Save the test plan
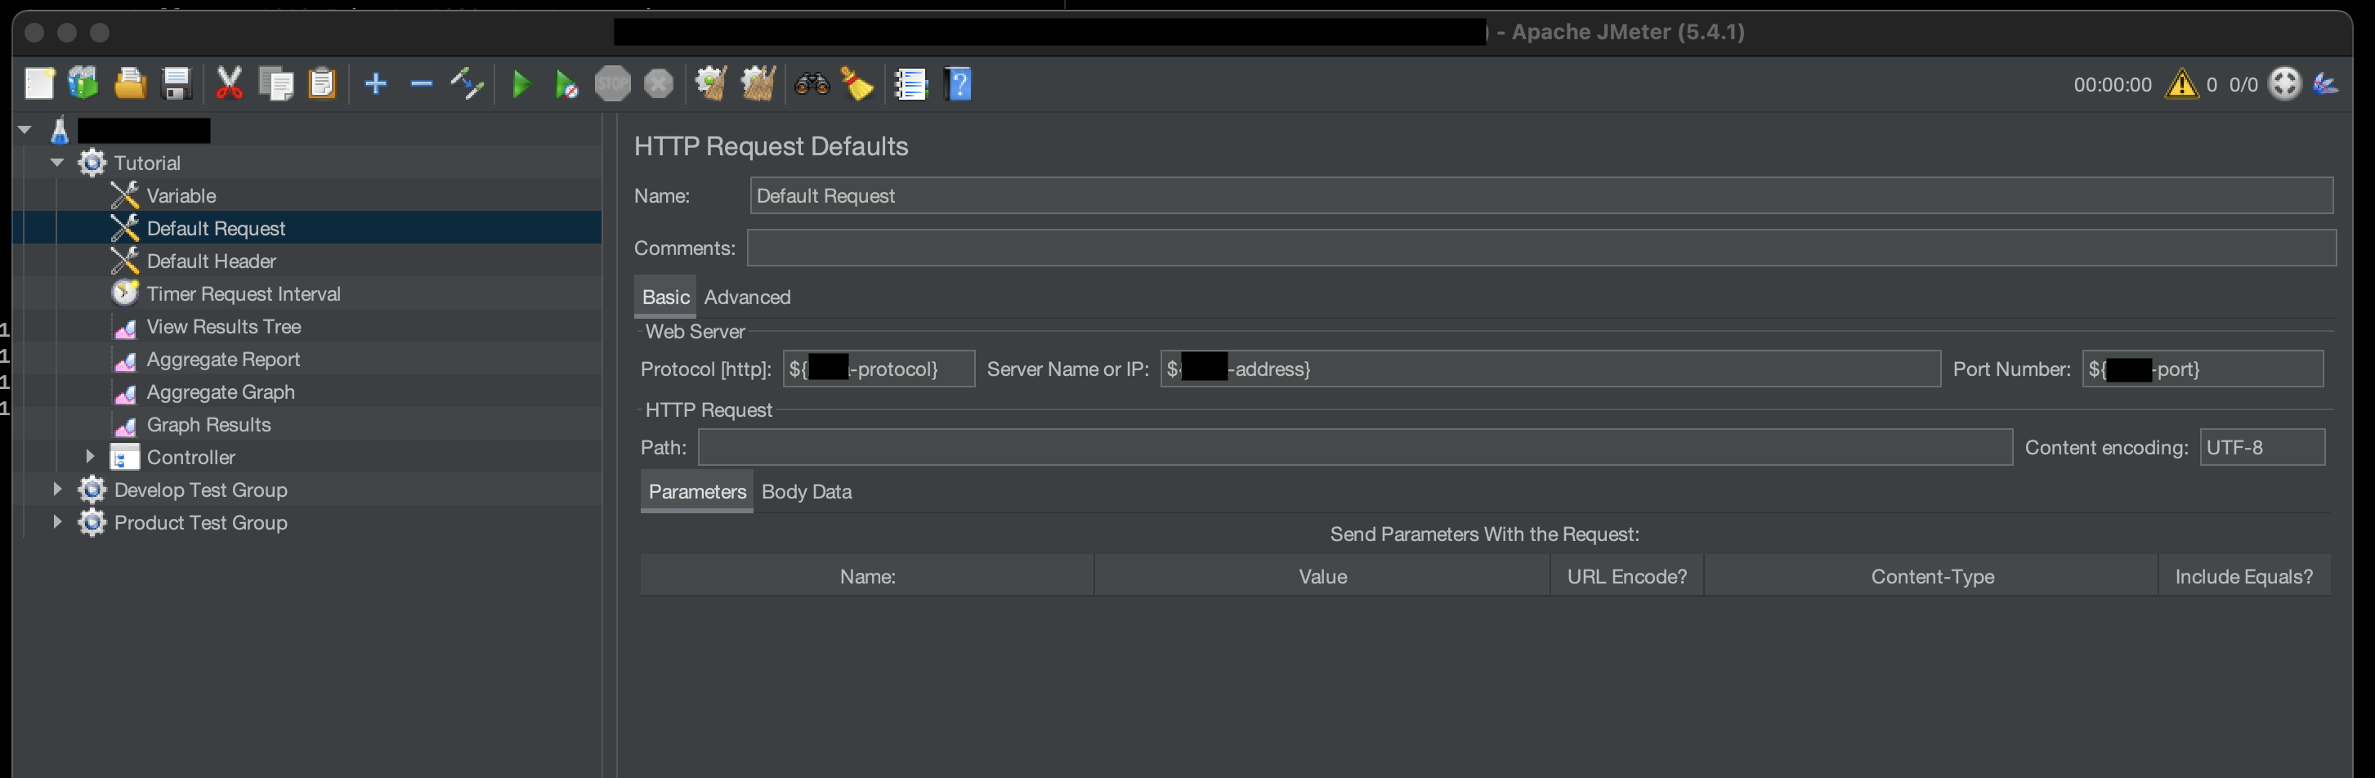Image resolution: width=2375 pixels, height=778 pixels. [176, 84]
